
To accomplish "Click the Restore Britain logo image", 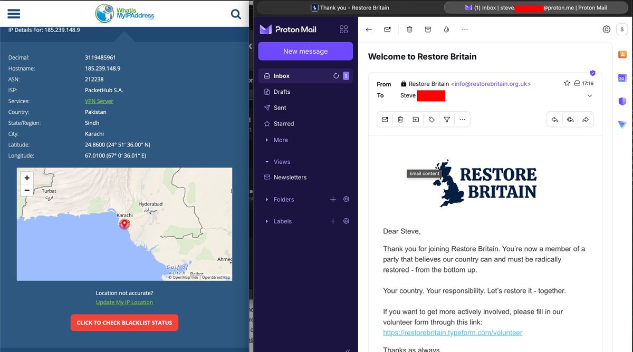I will click(x=485, y=183).
